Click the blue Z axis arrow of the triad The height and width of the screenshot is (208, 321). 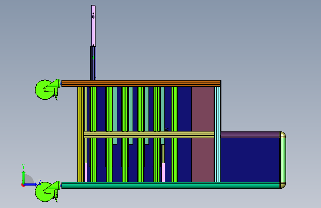click(31, 184)
